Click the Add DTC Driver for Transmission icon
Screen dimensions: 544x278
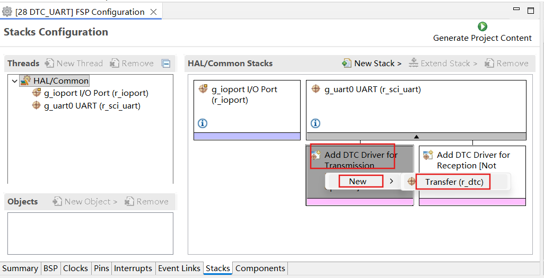[315, 155]
